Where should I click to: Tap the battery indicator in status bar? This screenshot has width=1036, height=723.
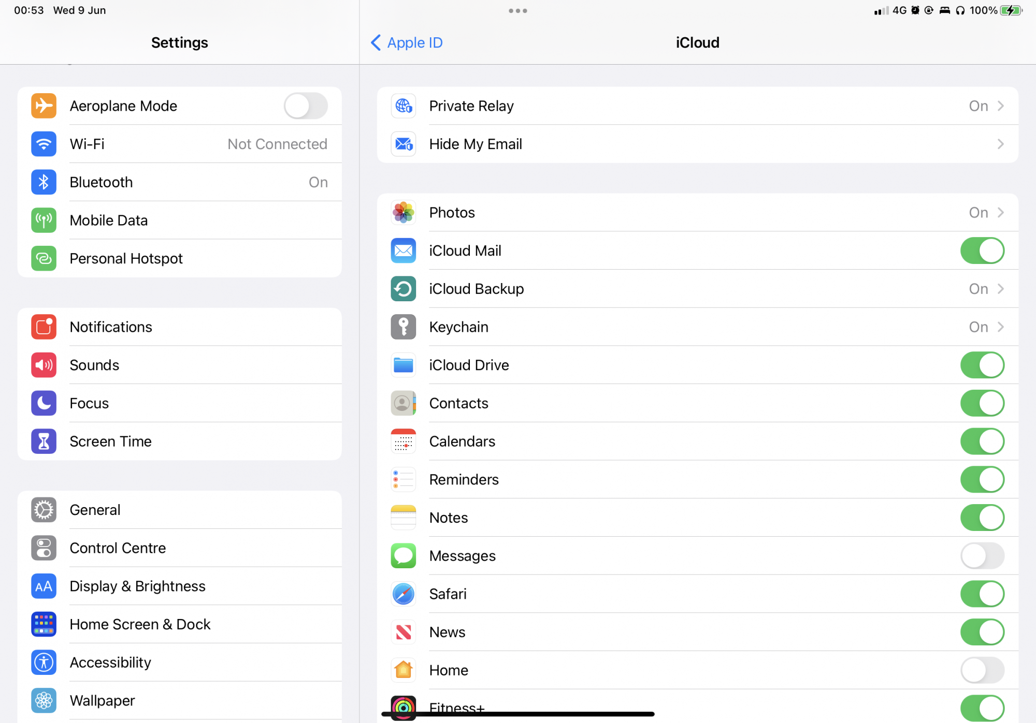(x=1011, y=10)
